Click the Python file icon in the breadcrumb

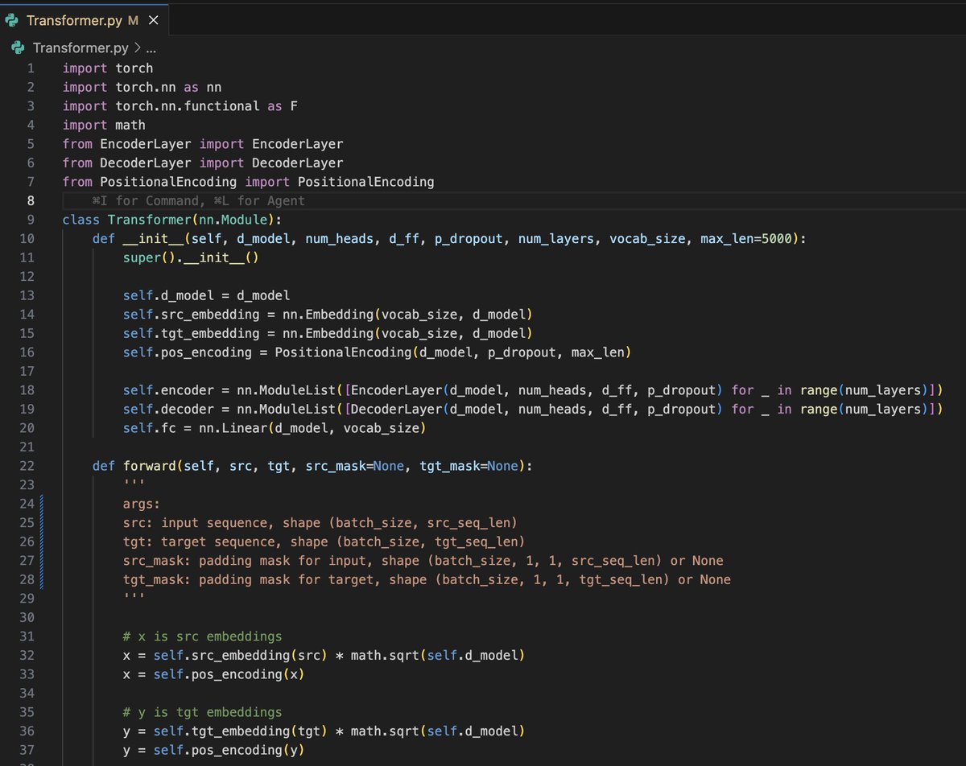(x=19, y=48)
